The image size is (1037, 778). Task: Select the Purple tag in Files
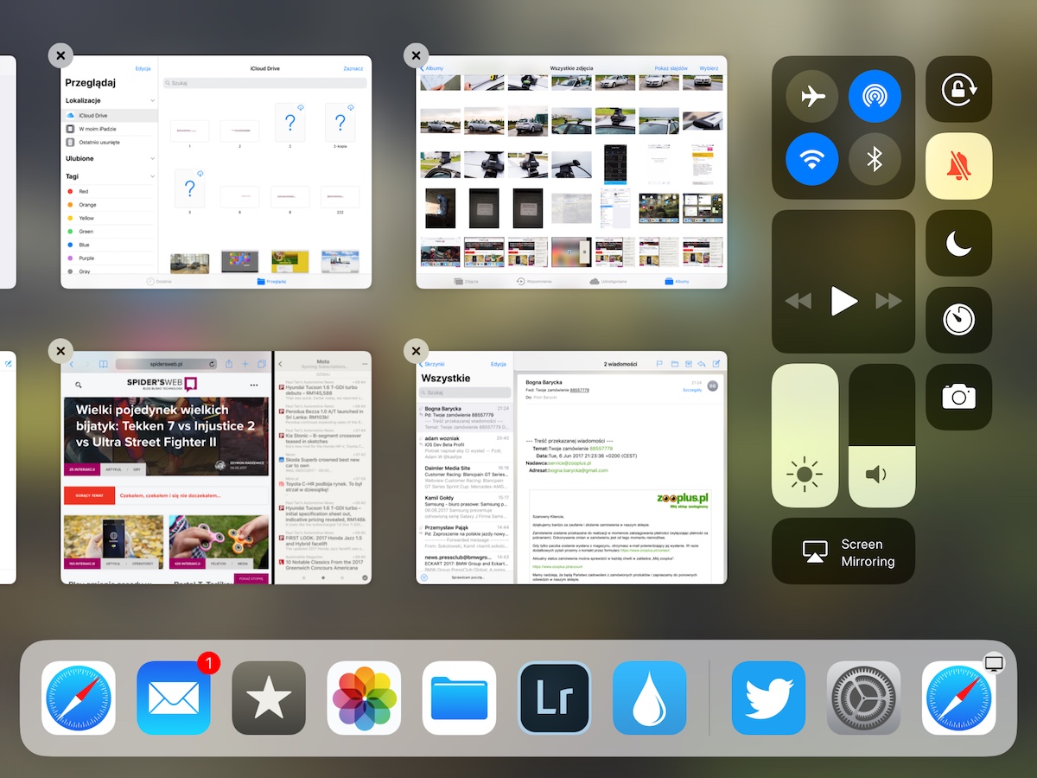(x=110, y=258)
